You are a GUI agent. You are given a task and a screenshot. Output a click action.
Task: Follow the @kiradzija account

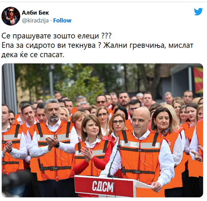(x=62, y=21)
